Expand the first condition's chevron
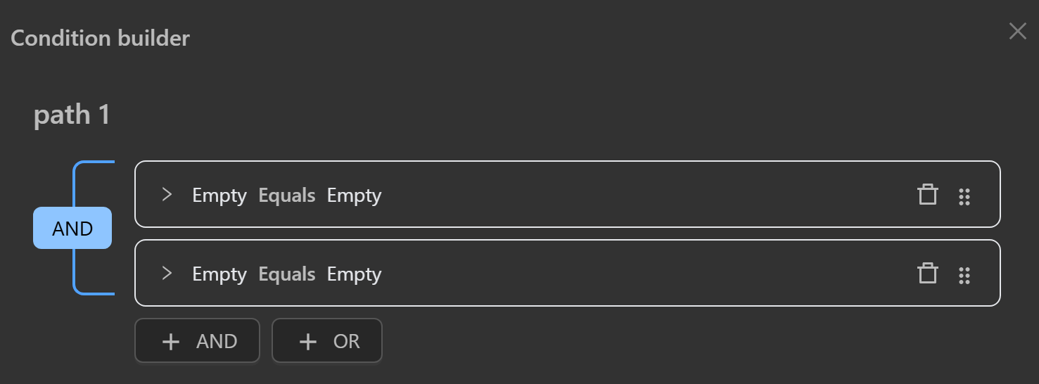 [167, 195]
